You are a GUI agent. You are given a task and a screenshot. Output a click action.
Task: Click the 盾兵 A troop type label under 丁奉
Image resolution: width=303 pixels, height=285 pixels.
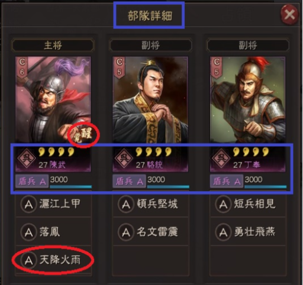227,181
